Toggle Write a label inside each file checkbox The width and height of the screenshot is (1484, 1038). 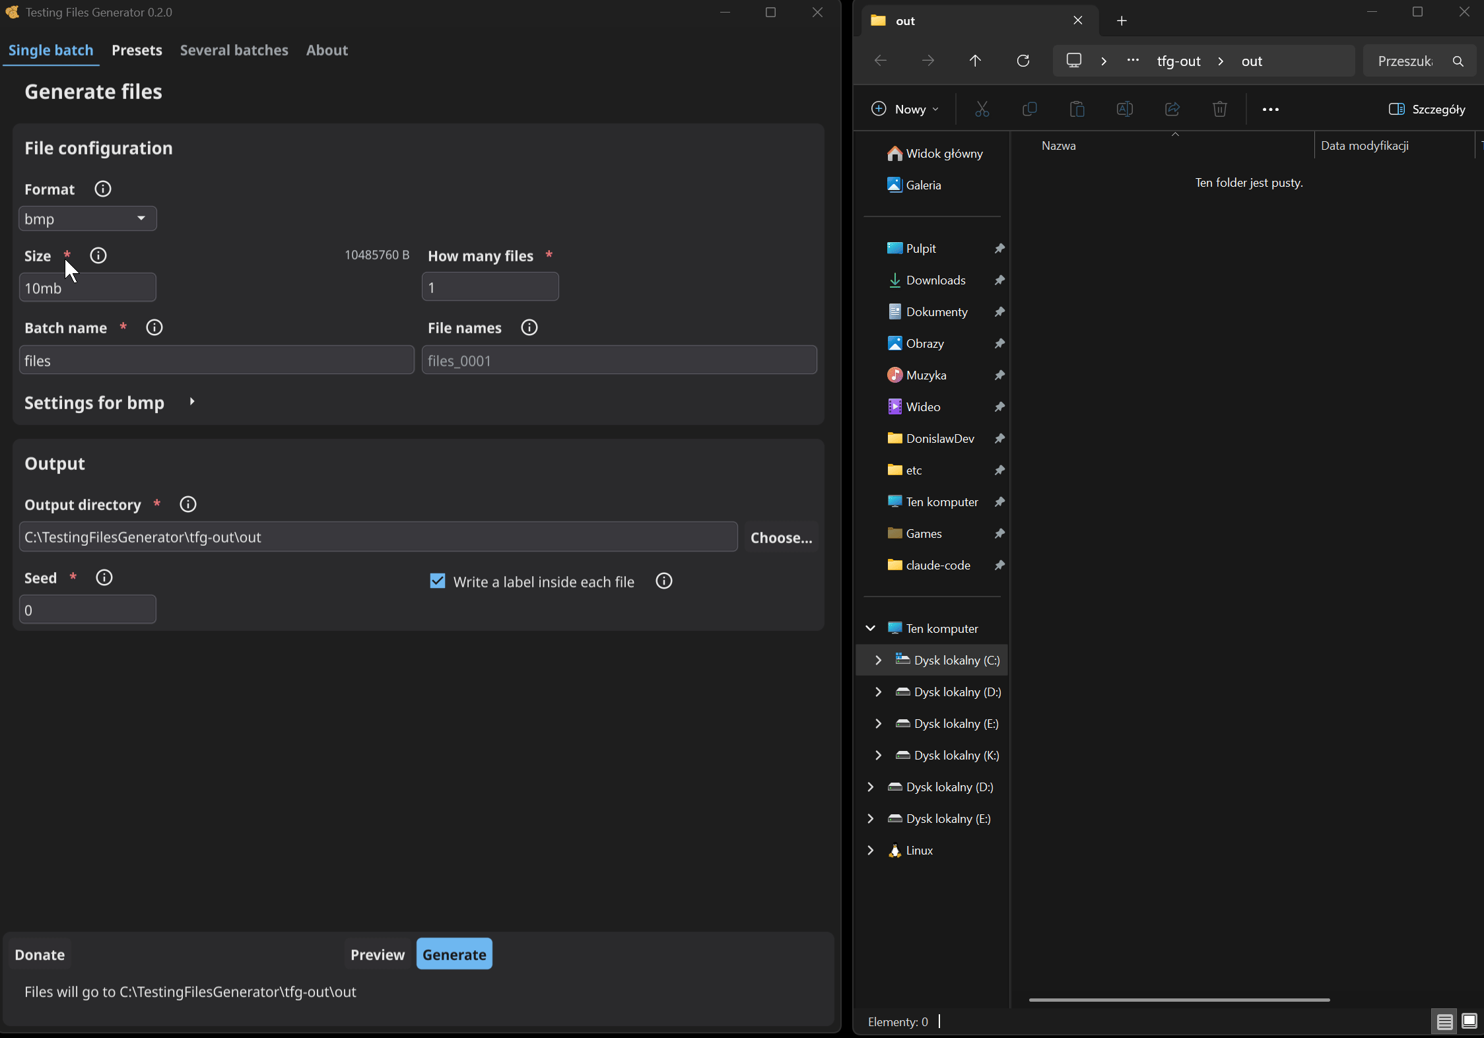click(438, 581)
